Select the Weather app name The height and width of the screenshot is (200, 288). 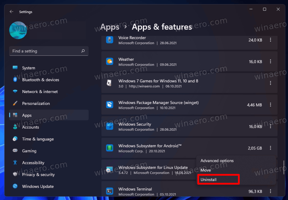pos(126,59)
